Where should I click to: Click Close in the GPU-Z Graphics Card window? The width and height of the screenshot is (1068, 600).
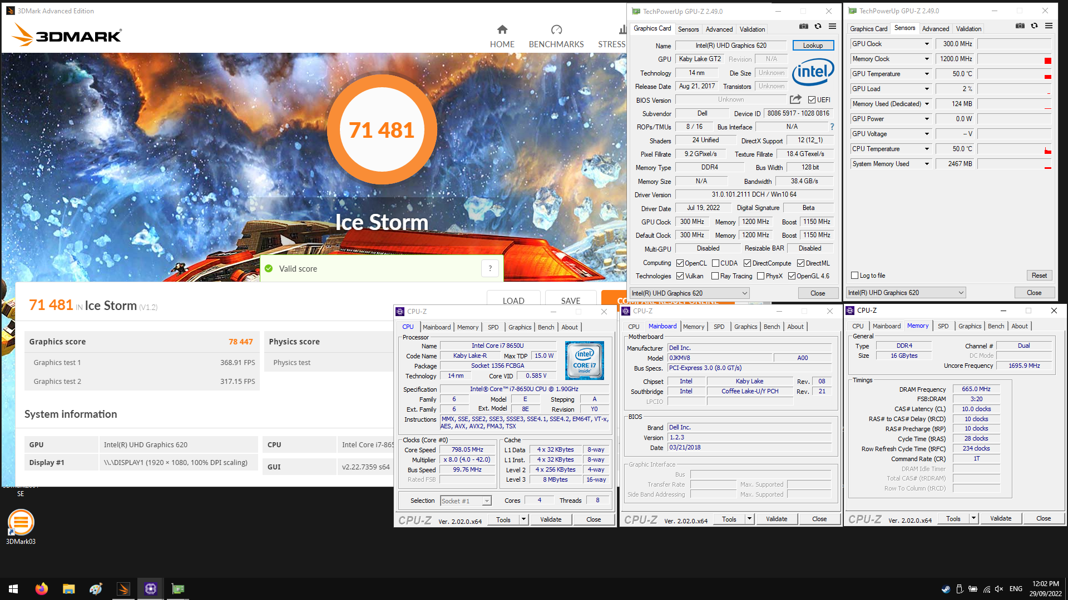(x=818, y=293)
